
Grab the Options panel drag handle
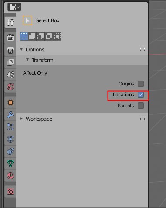142,50
